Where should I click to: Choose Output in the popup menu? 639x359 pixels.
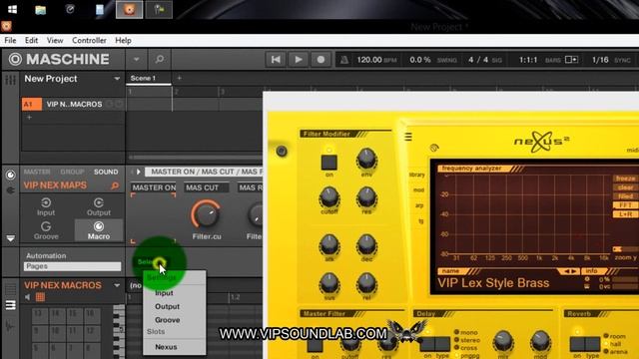167,306
